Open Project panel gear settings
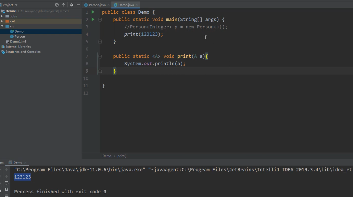This screenshot has height=197, width=353. (x=72, y=5)
